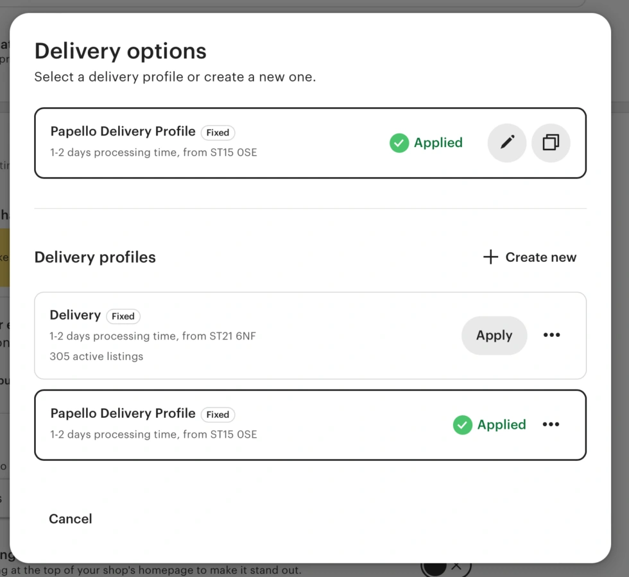This screenshot has width=629, height=577.
Task: Click the Fixed badge on the Delivery profile
Action: [x=123, y=316]
